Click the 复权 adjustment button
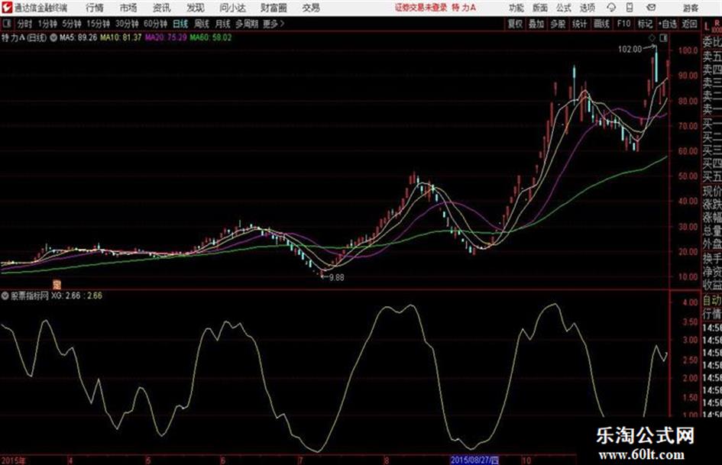722x465 pixels. click(515, 24)
